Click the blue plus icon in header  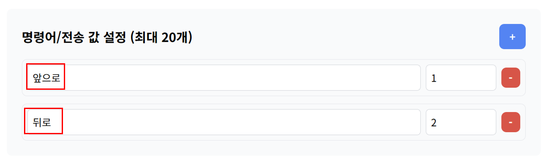tap(512, 37)
